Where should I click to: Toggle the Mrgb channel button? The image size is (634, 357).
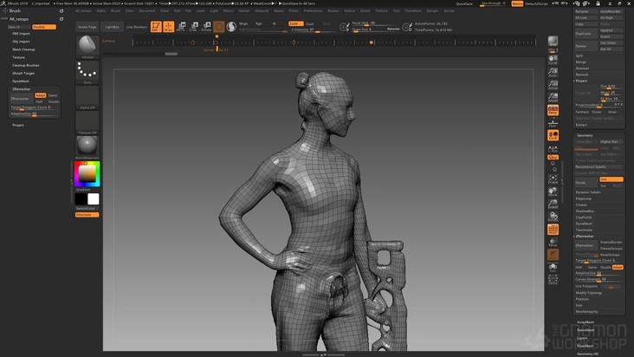(243, 24)
